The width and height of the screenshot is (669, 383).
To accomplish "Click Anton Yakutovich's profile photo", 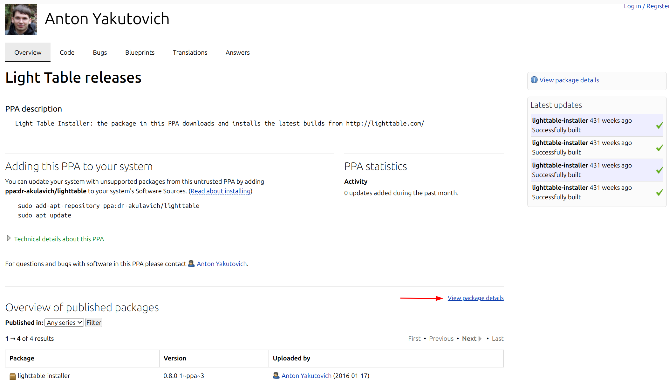I will coord(21,19).
